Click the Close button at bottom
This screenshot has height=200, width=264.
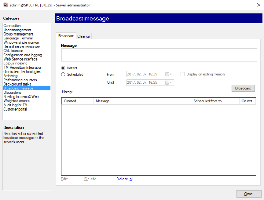249,194
